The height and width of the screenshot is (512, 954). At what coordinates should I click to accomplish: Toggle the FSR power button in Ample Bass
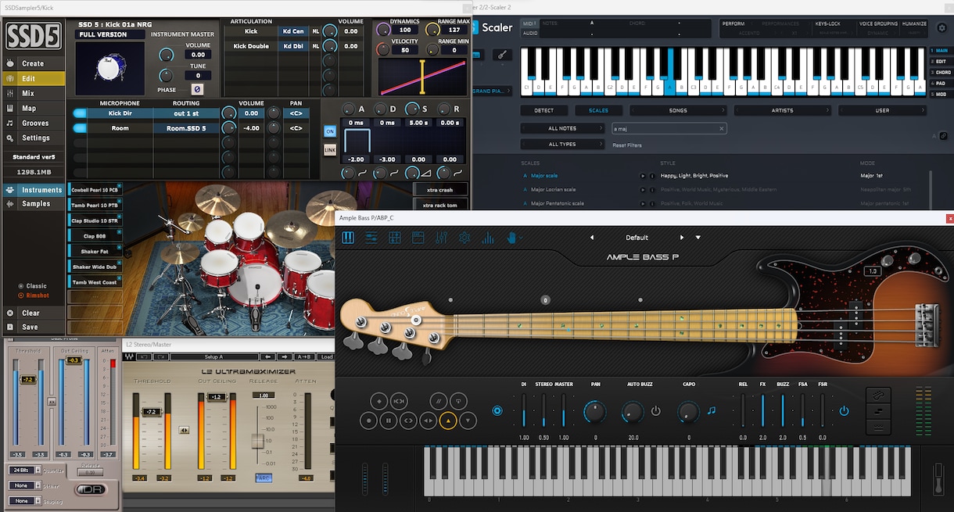pos(844,411)
